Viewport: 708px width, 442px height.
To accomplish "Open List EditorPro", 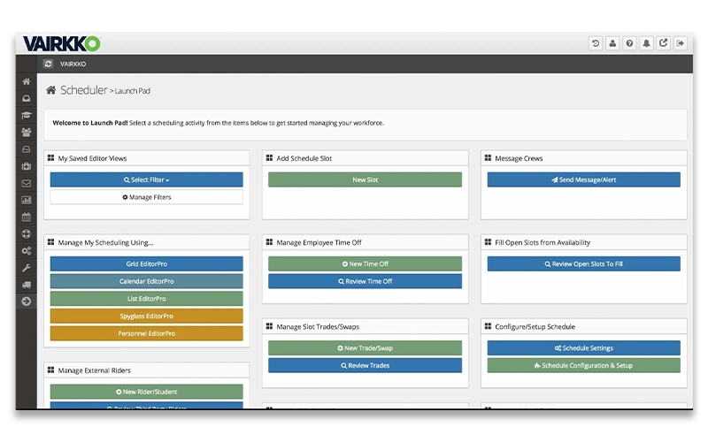I will (x=146, y=299).
